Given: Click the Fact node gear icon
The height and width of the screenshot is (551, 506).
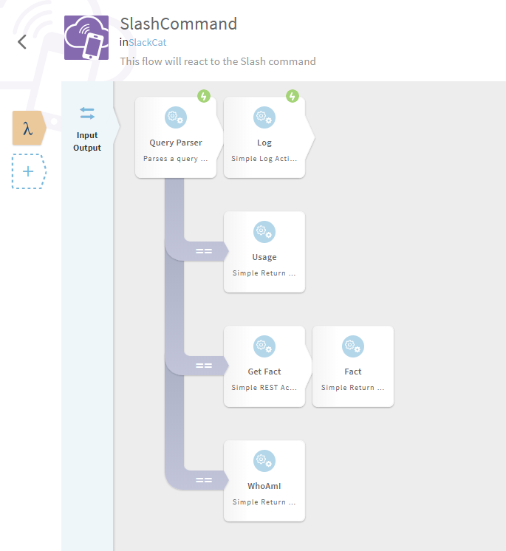Looking at the screenshot, I should coord(353,346).
